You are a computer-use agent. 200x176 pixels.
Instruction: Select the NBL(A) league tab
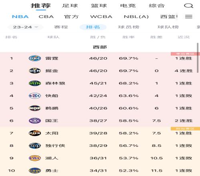pos(136,17)
